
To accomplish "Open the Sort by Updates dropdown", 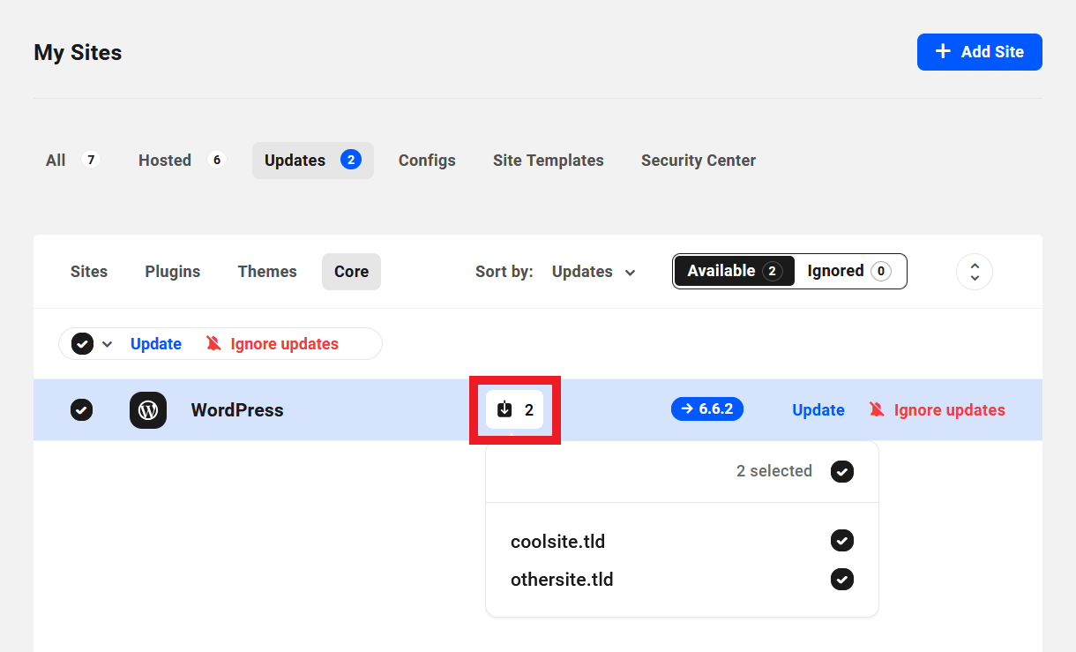I will coord(594,272).
